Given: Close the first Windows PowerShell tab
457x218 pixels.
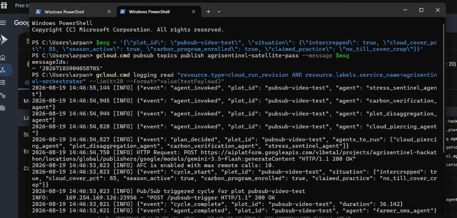Looking at the screenshot, I should pyautogui.click(x=109, y=12).
